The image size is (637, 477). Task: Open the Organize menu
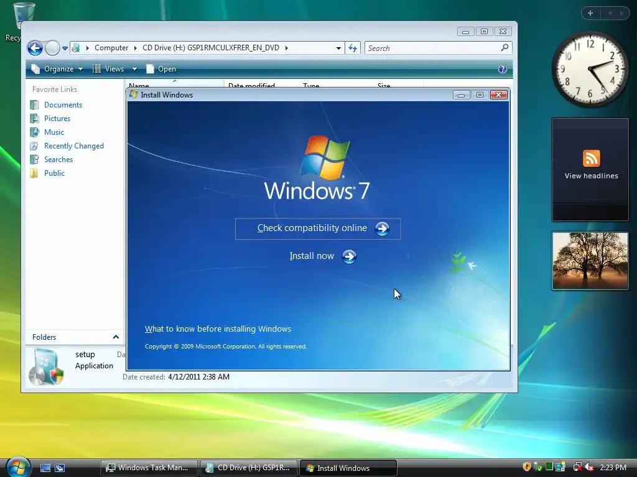point(57,69)
